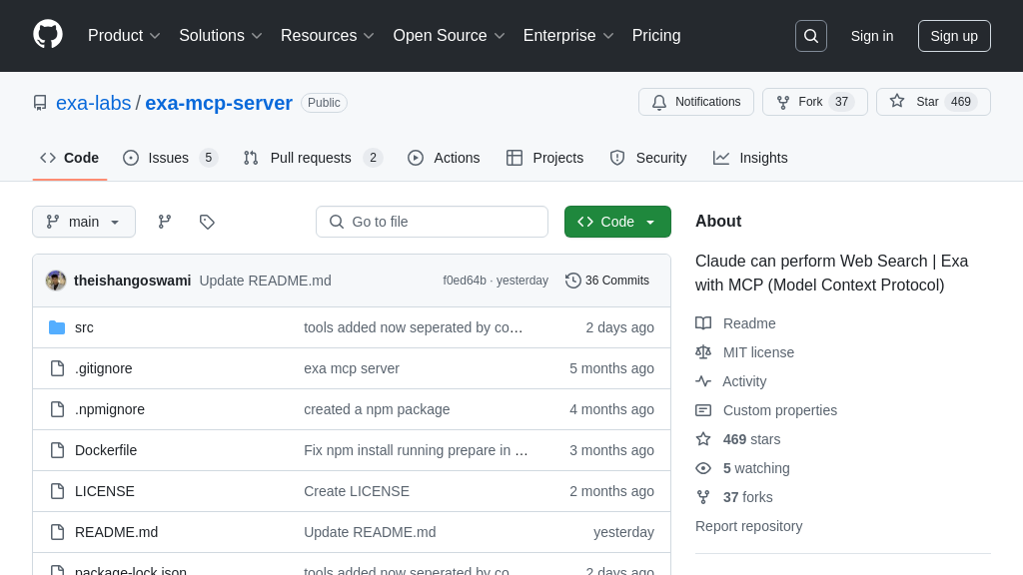
Task: Open the src folder
Action: (84, 327)
